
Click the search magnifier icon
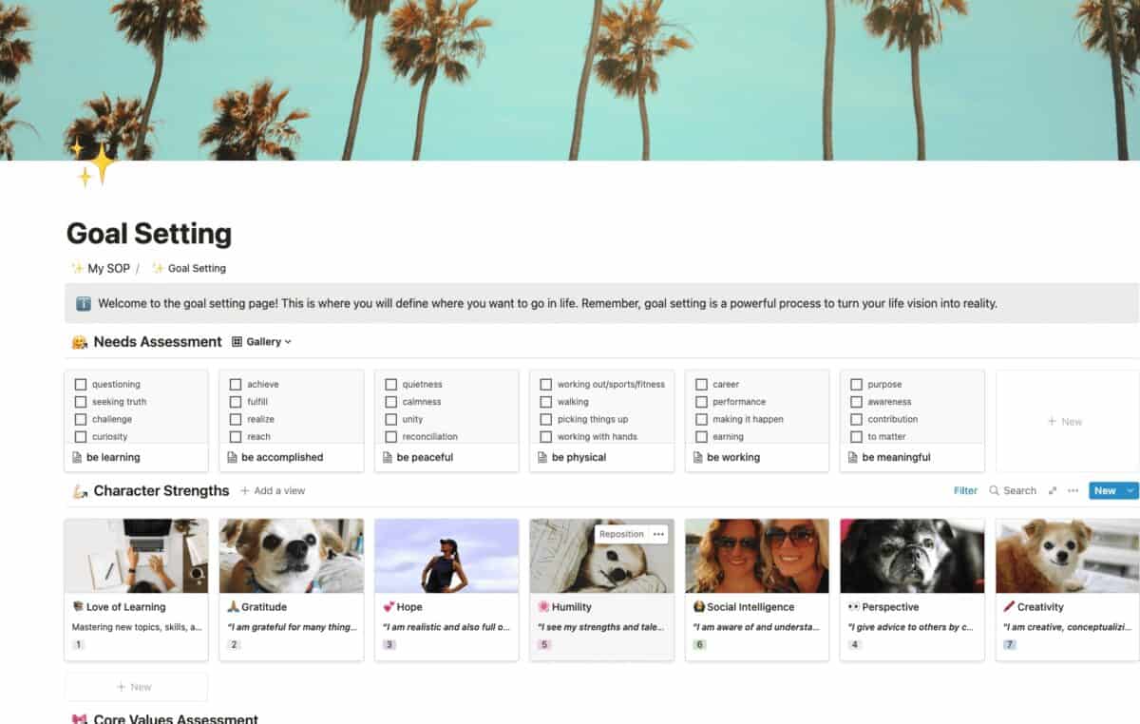(994, 491)
